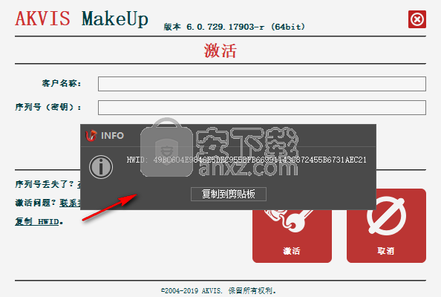Click the ©2004-2019 AKVIS copyright text

point(218,290)
